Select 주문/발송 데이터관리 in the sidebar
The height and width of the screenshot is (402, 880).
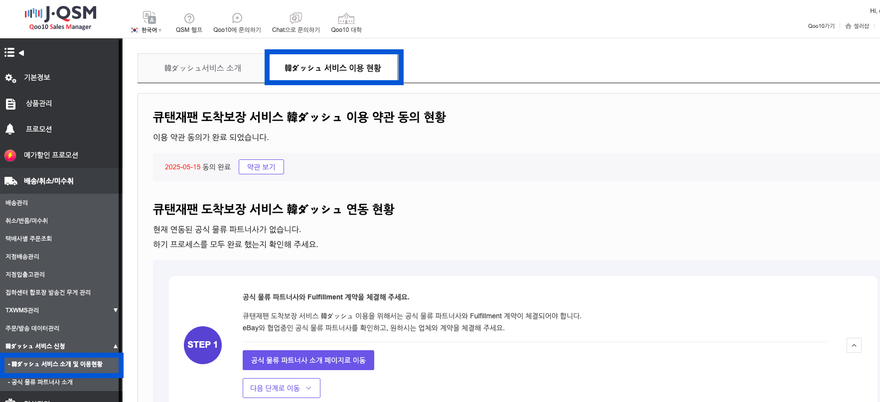[32, 328]
